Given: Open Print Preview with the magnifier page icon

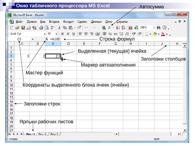Looking at the screenshot, I should click(47, 28).
